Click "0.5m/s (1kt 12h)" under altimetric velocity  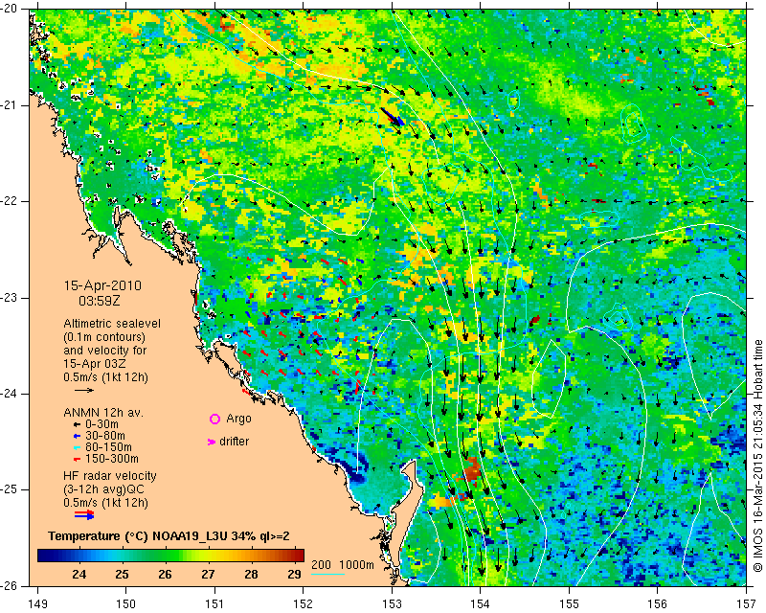[105, 377]
